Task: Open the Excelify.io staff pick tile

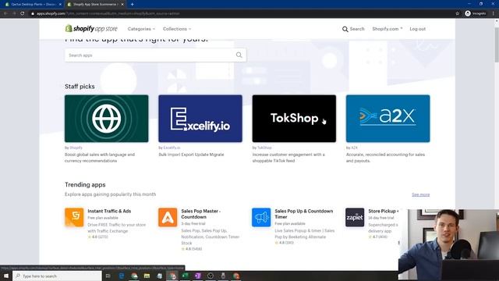Action: 200,119
